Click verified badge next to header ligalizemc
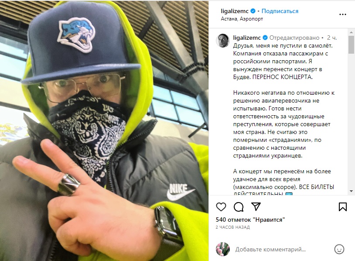Image resolution: width=355 pixels, height=261 pixels. 253,11
